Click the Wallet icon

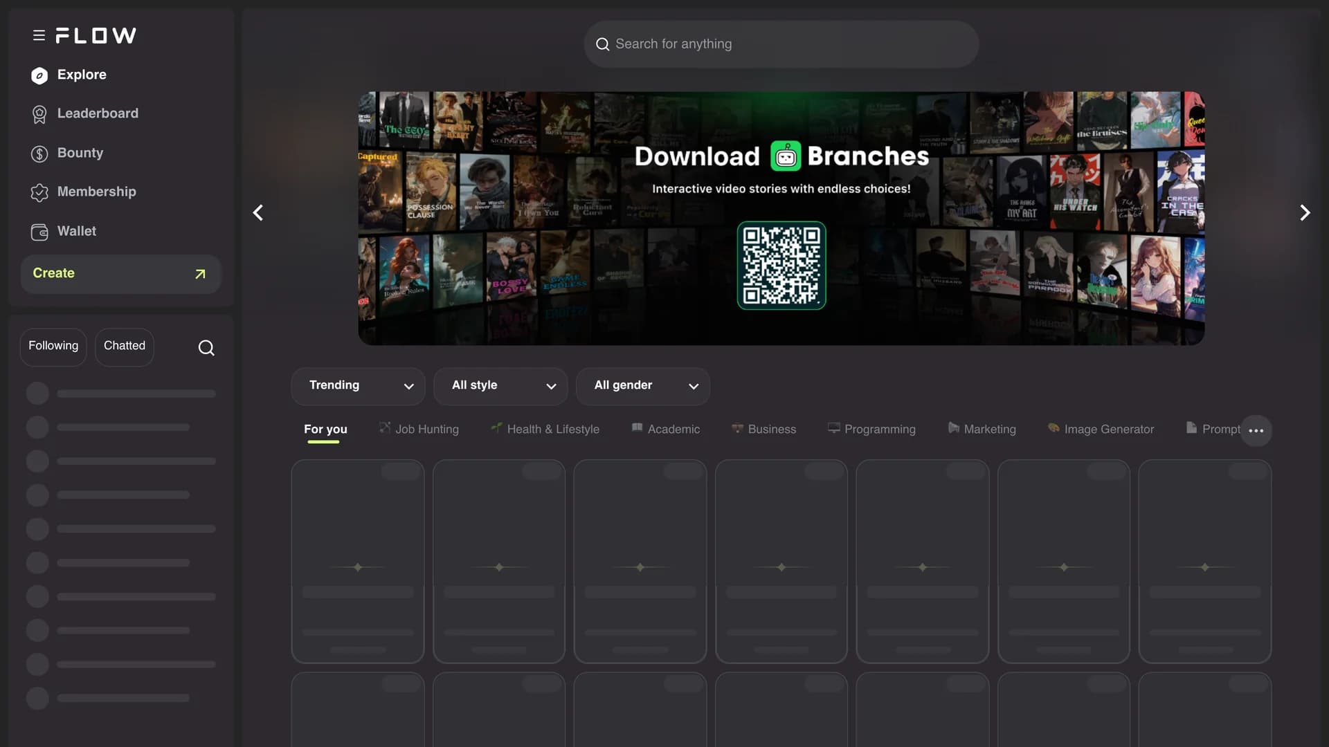click(39, 232)
